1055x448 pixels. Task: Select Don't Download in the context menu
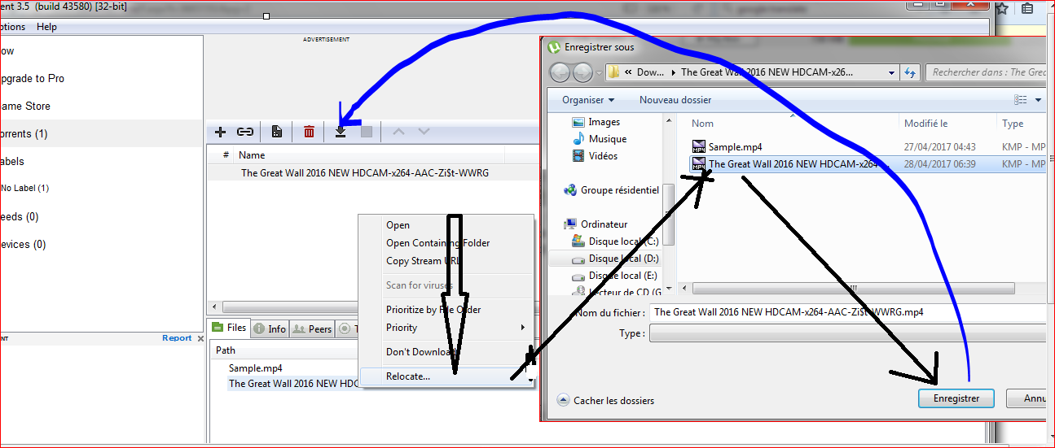click(420, 352)
